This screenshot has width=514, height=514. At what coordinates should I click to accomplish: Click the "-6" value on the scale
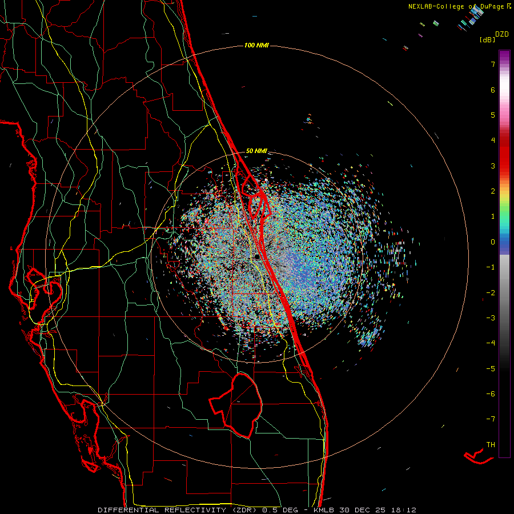(491, 394)
